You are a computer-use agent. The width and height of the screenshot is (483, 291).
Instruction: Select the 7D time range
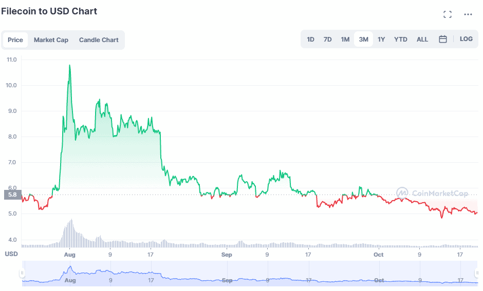[327, 40]
